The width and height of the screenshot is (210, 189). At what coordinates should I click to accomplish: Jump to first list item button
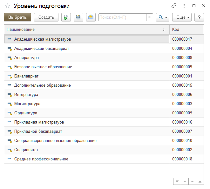pyautogui.click(x=177, y=181)
